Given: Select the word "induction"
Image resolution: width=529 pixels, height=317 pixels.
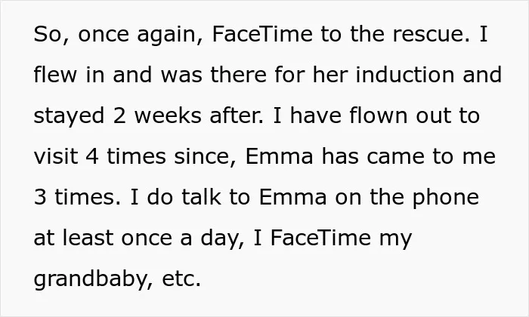Looking at the screenshot, I should point(404,75).
